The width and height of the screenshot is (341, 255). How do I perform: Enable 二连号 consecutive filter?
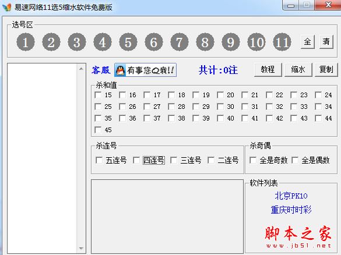pyautogui.click(x=211, y=160)
